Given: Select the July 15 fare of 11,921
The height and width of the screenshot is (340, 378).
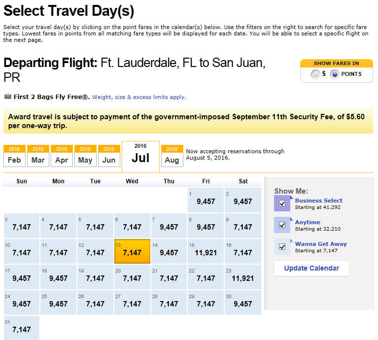Looking at the screenshot, I should coord(206,251).
